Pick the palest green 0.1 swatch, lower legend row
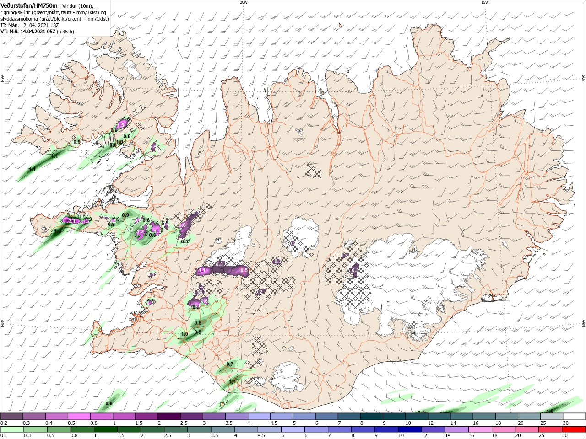Viewport: 586px width, 439px height. tap(12, 429)
